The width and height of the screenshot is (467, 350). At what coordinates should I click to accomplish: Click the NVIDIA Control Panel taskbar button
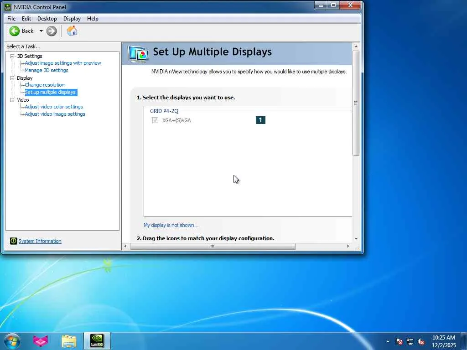pyautogui.click(x=97, y=341)
